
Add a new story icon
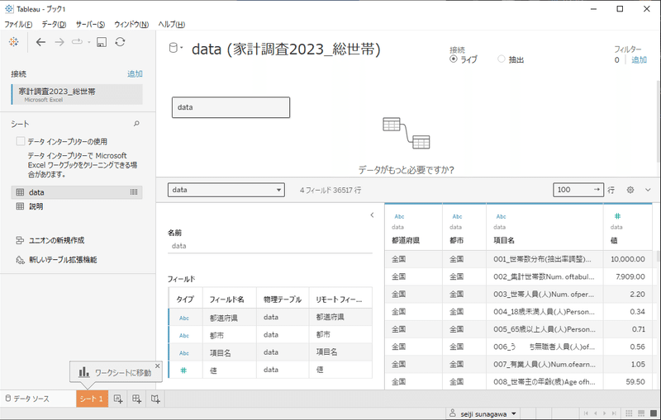click(155, 399)
